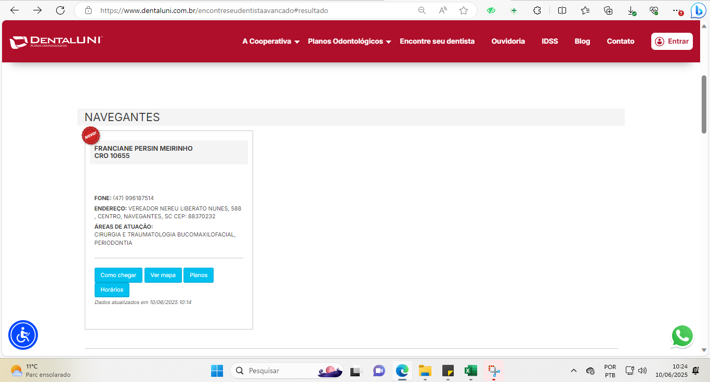Start a WhatsApp chat

(x=682, y=336)
